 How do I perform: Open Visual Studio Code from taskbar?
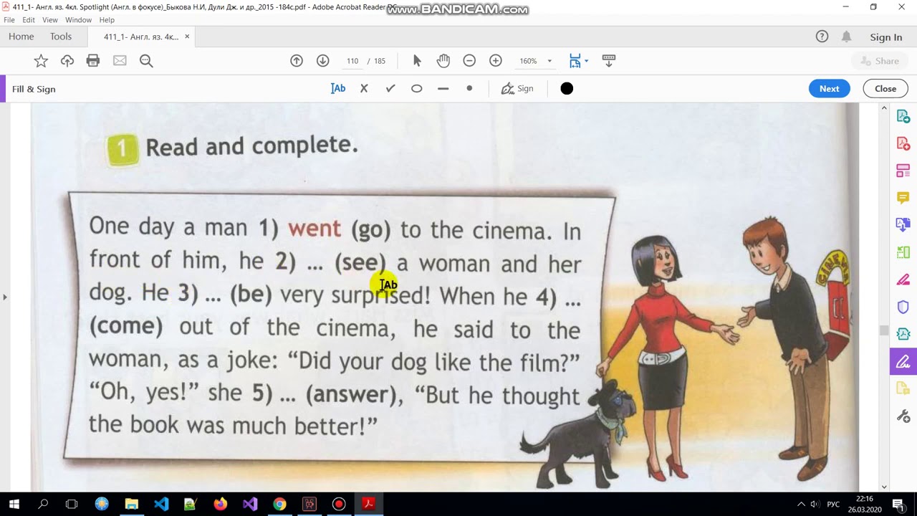(161, 504)
